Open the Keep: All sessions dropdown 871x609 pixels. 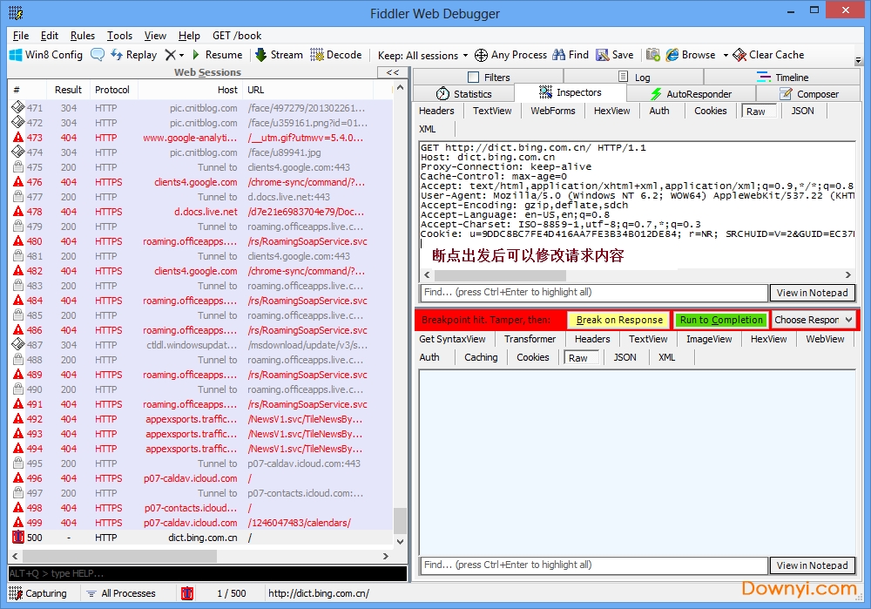(423, 55)
